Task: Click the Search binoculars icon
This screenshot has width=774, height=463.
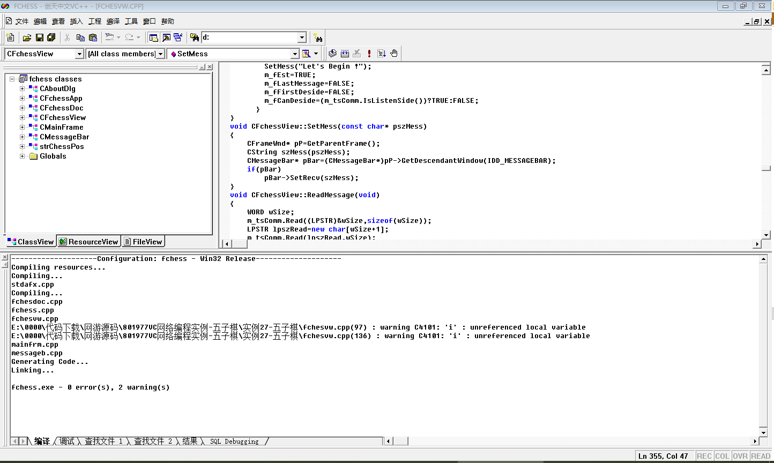Action: pos(318,38)
